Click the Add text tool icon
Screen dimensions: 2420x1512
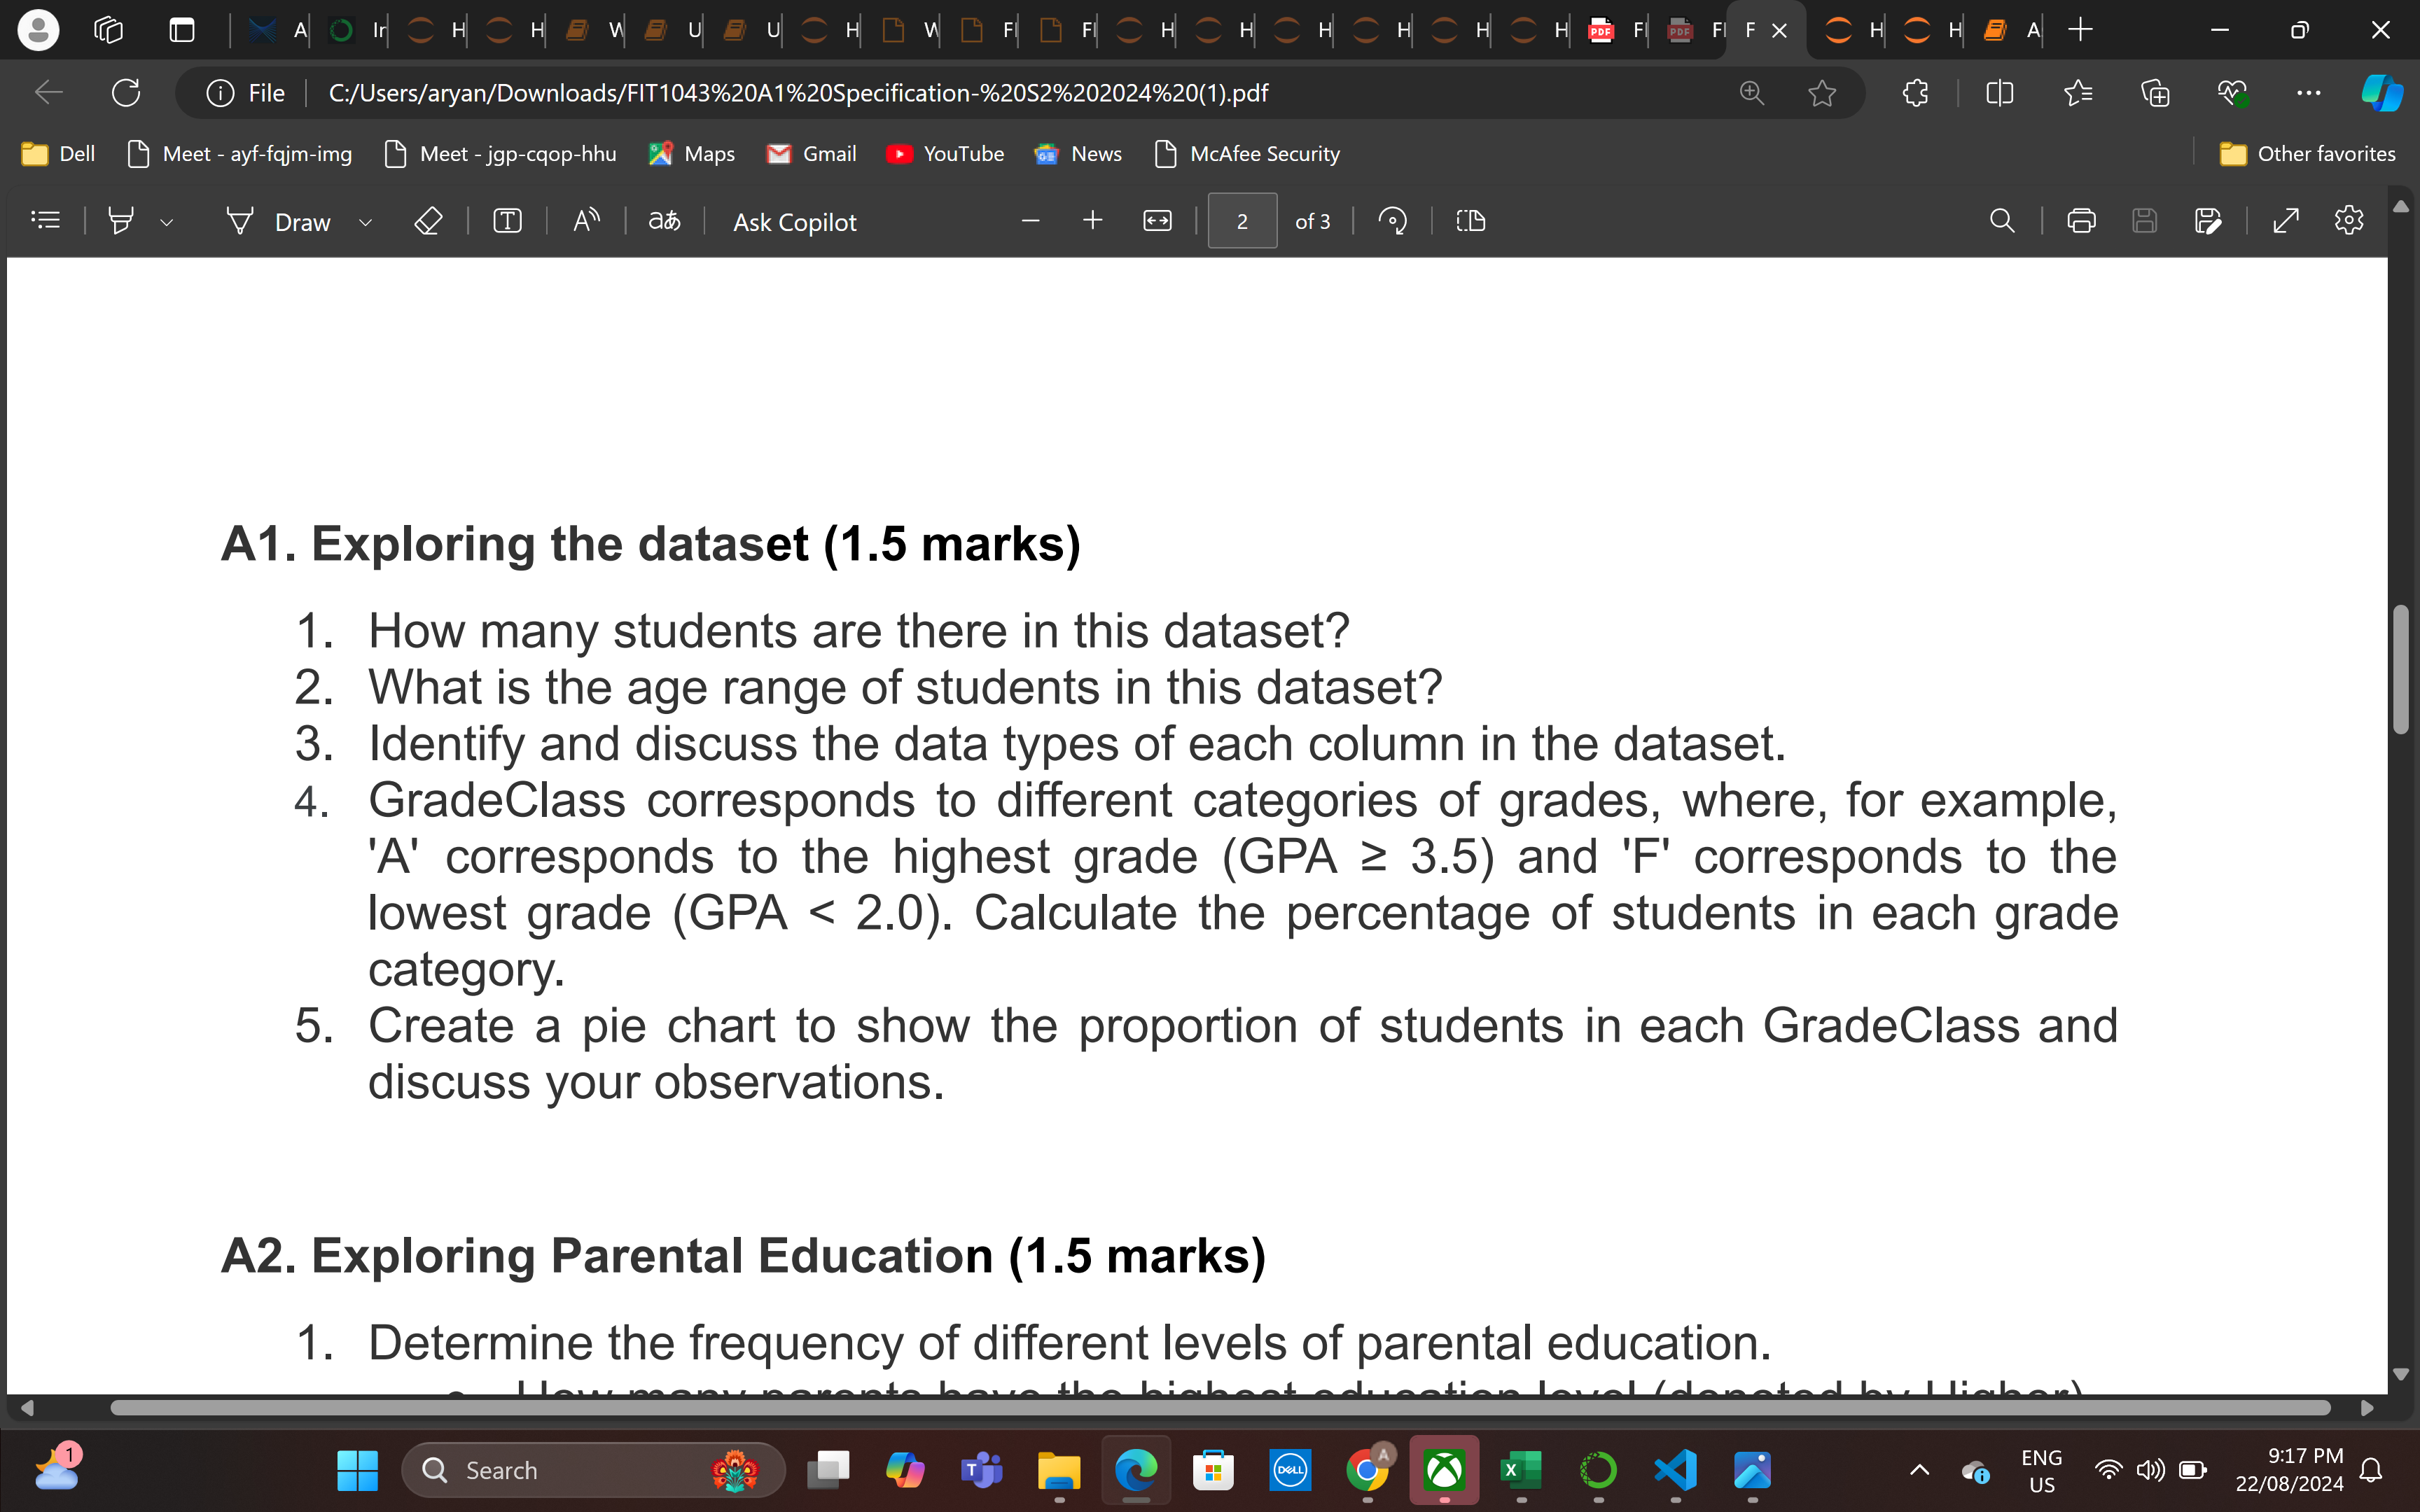click(507, 221)
